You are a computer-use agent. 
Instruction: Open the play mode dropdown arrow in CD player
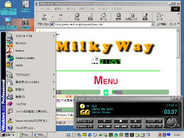coord(139,127)
